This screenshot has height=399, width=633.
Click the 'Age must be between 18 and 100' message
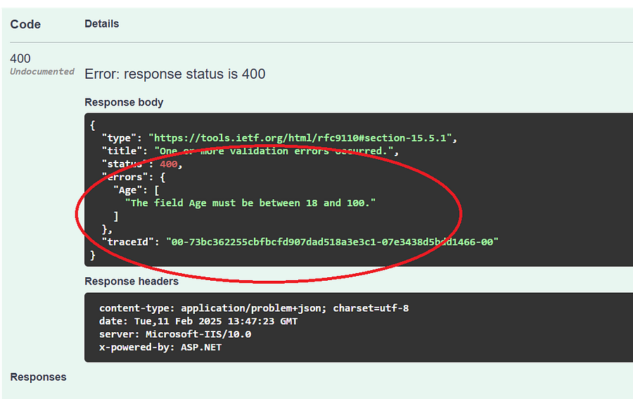250,203
